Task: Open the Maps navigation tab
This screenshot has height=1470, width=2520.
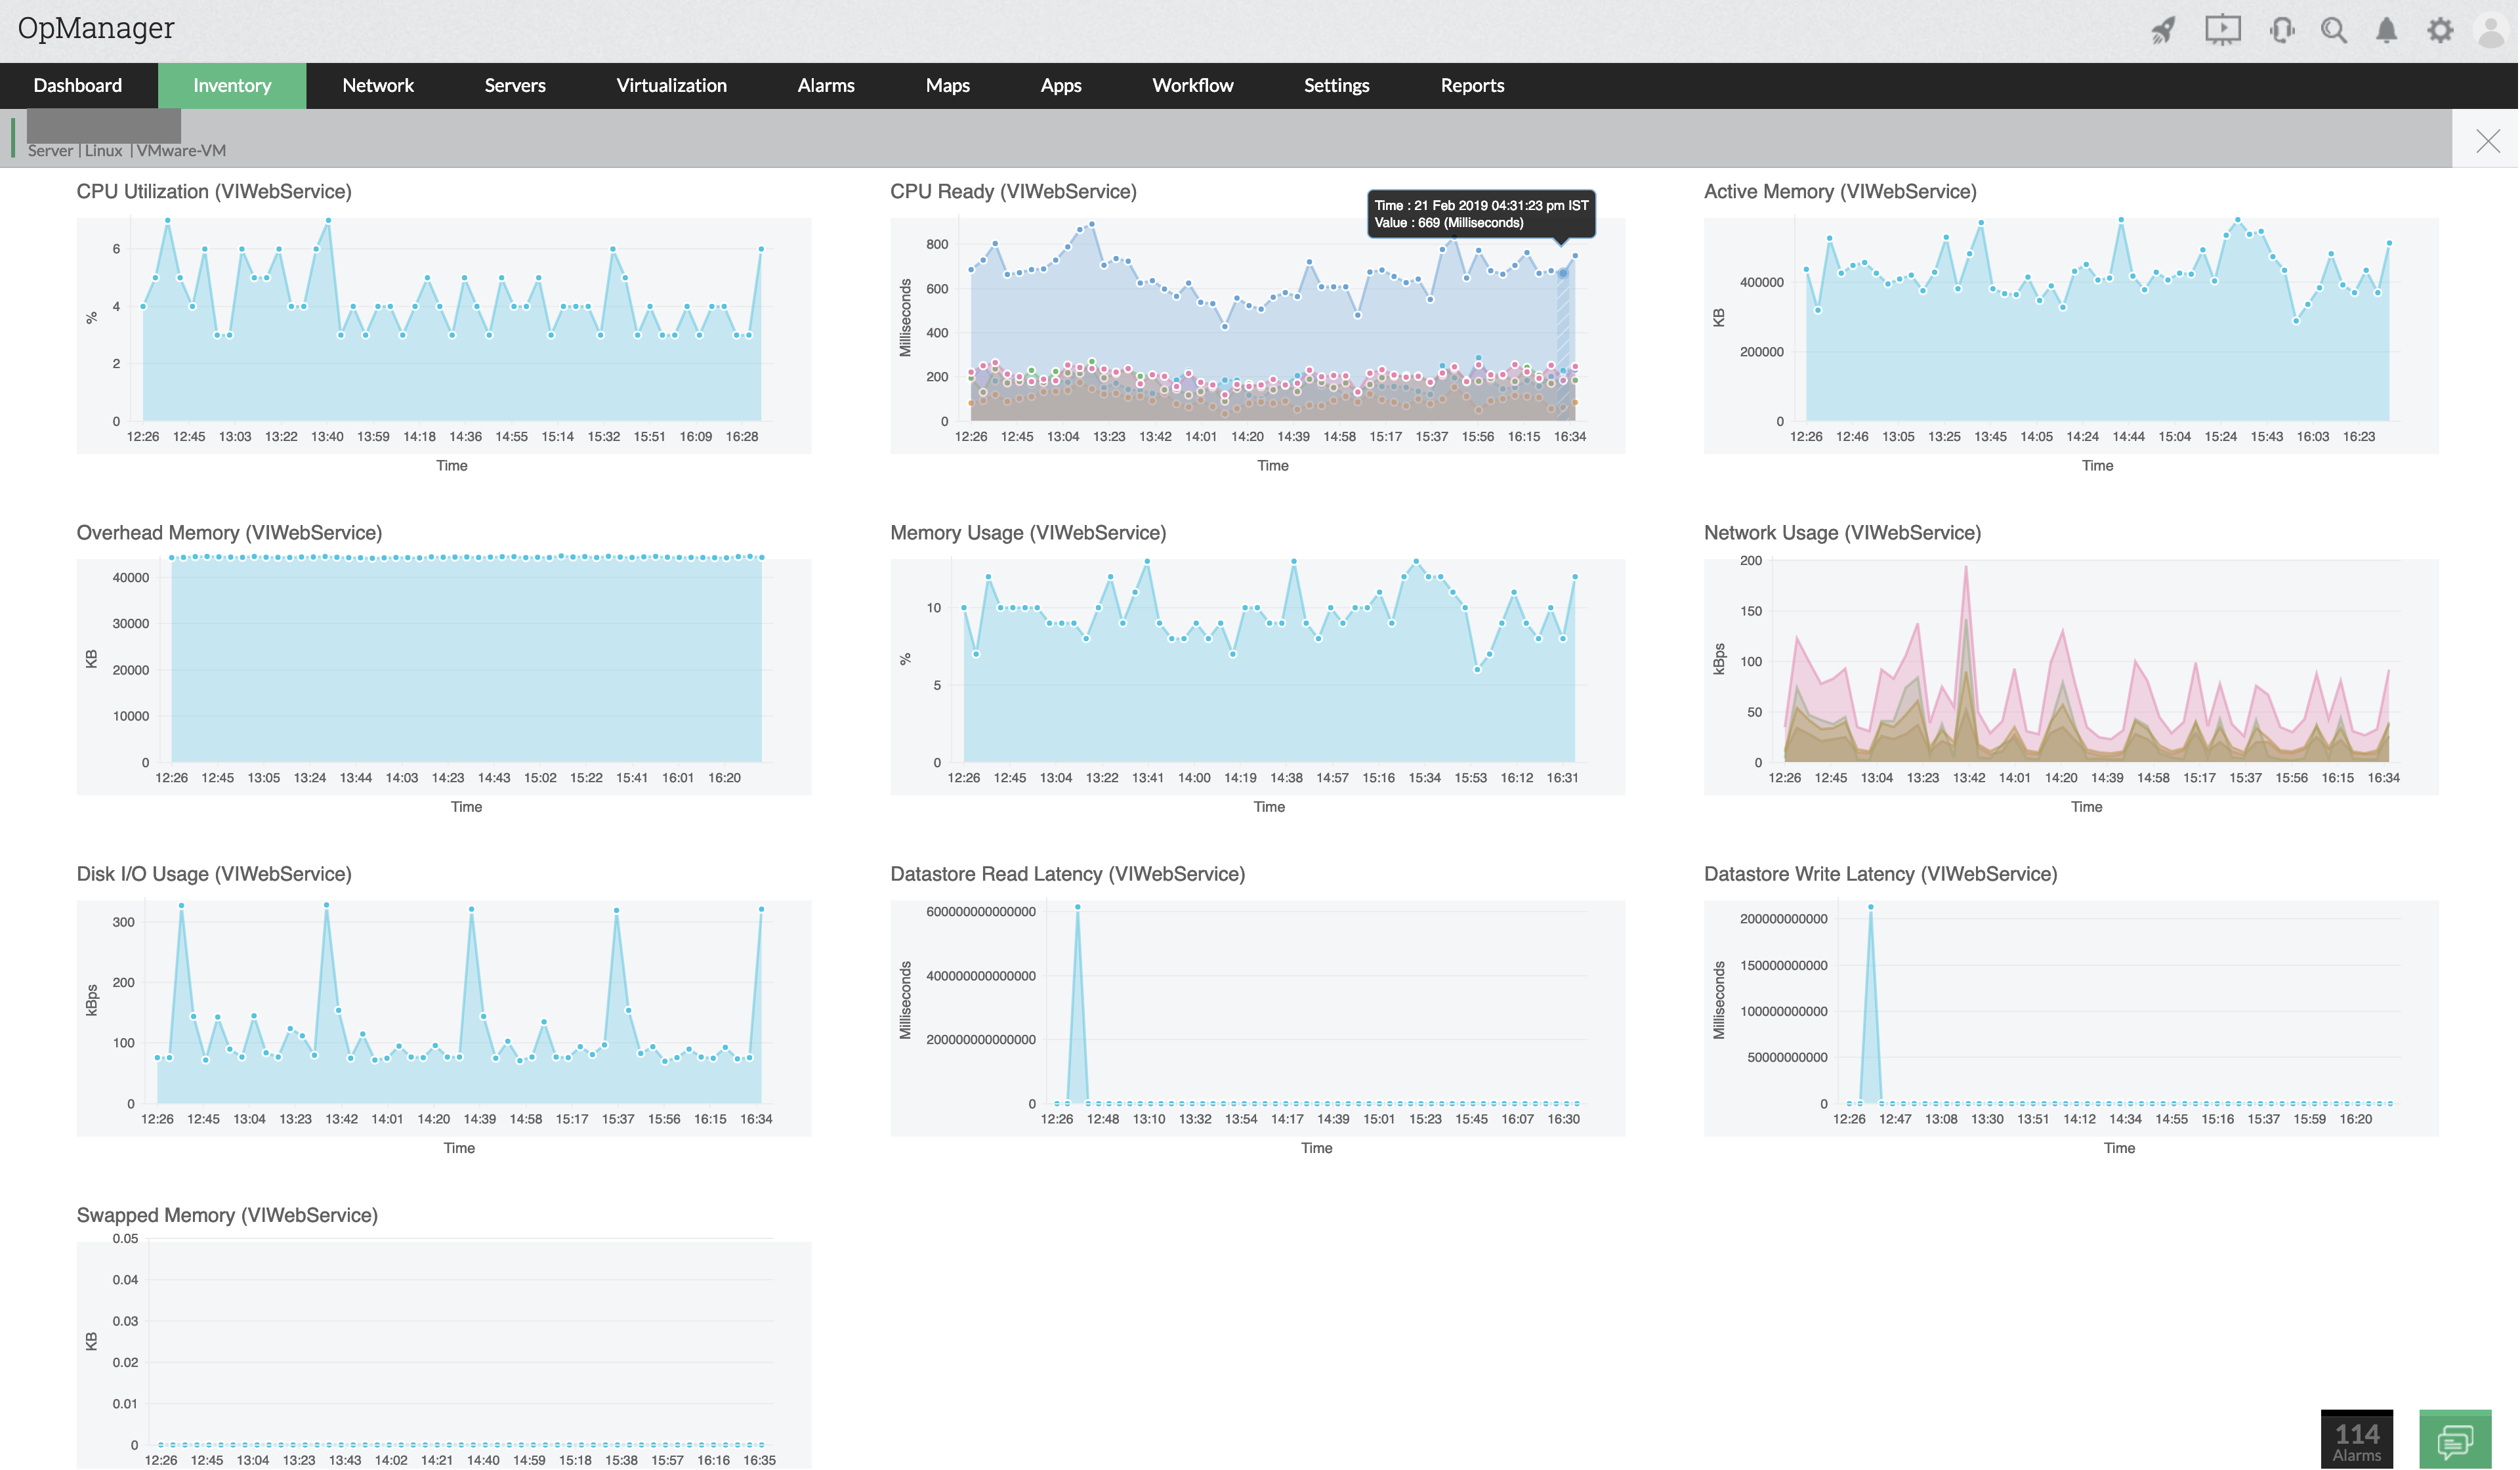Action: click(x=948, y=86)
